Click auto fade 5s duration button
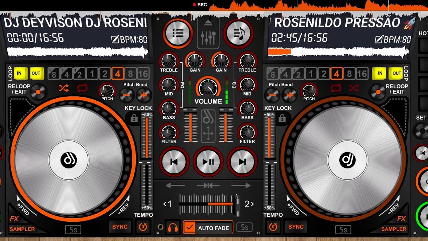The width and height of the screenshot is (428, 241). click(x=244, y=228)
